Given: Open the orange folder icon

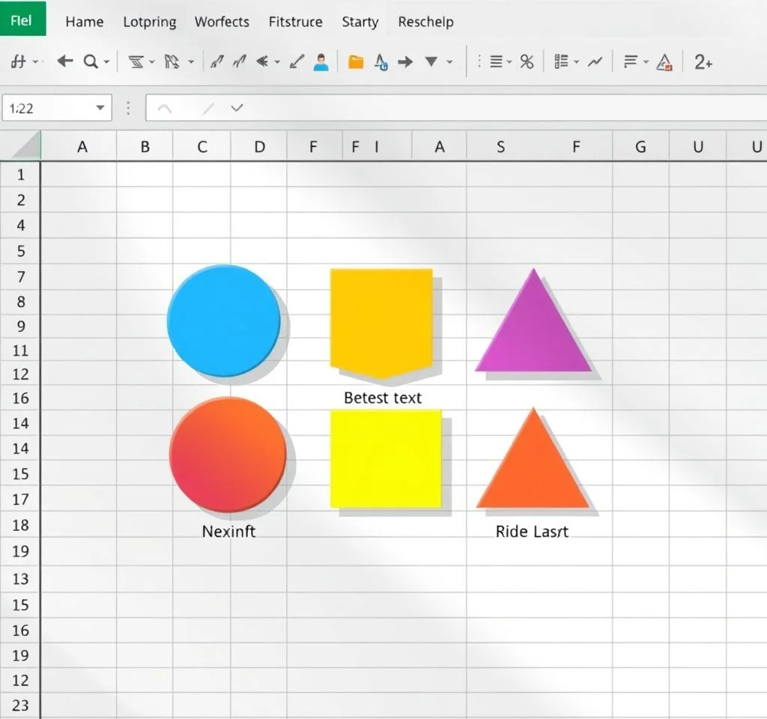Looking at the screenshot, I should [x=356, y=62].
